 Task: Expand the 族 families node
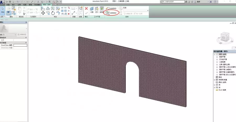tap(214, 85)
